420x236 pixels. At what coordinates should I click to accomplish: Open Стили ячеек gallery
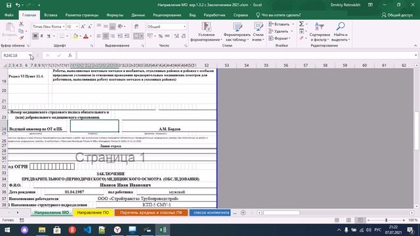258,31
